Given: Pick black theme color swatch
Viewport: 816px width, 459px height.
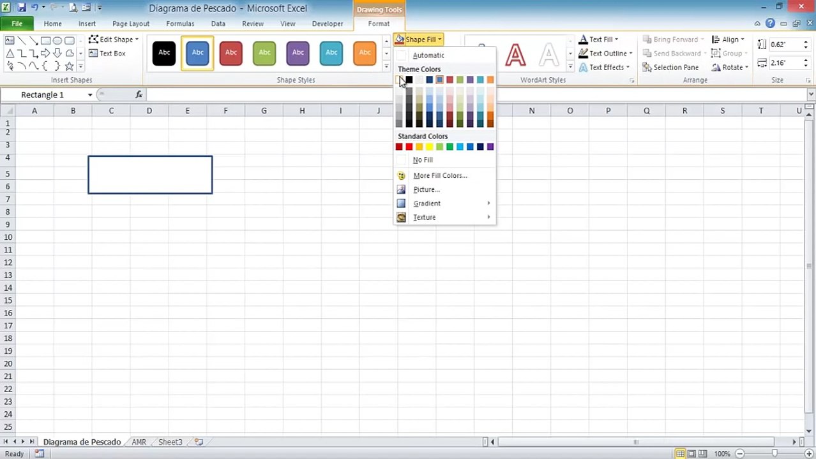Looking at the screenshot, I should point(409,80).
